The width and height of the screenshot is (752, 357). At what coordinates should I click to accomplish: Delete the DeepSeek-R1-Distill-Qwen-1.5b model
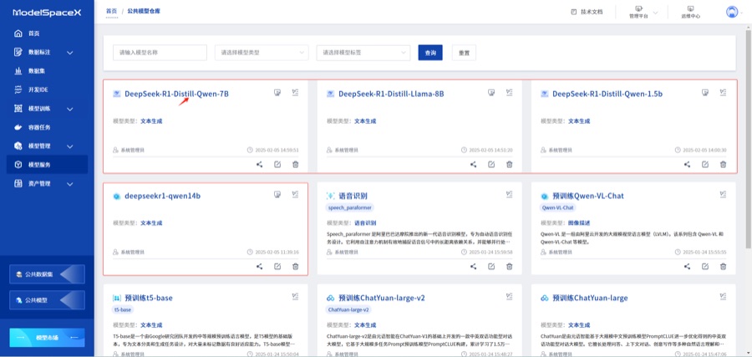tap(724, 164)
